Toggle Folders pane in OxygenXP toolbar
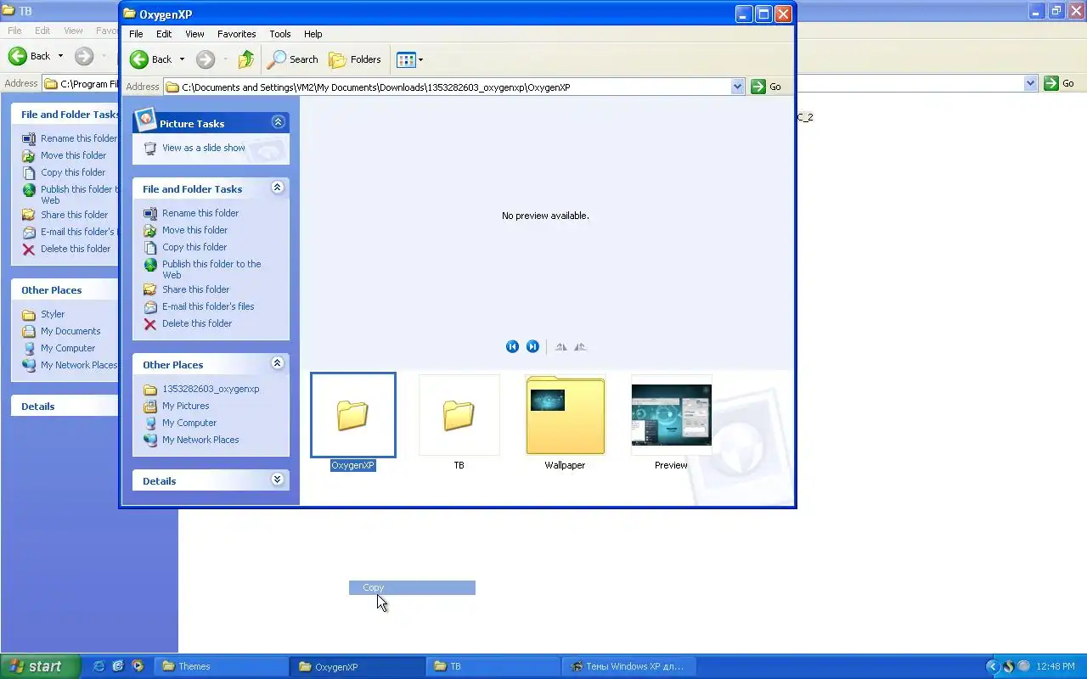Image resolution: width=1087 pixels, height=679 pixels. click(x=355, y=59)
